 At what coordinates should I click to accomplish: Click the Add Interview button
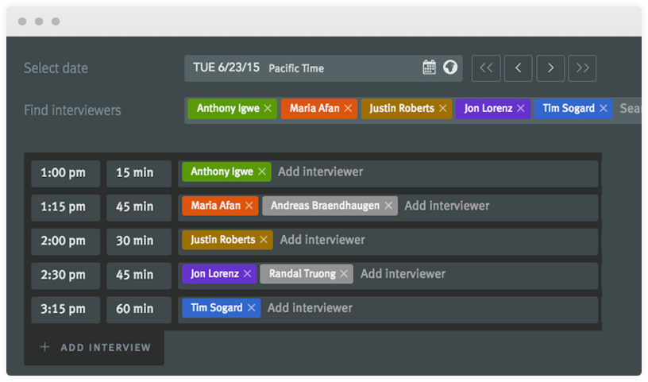[94, 347]
